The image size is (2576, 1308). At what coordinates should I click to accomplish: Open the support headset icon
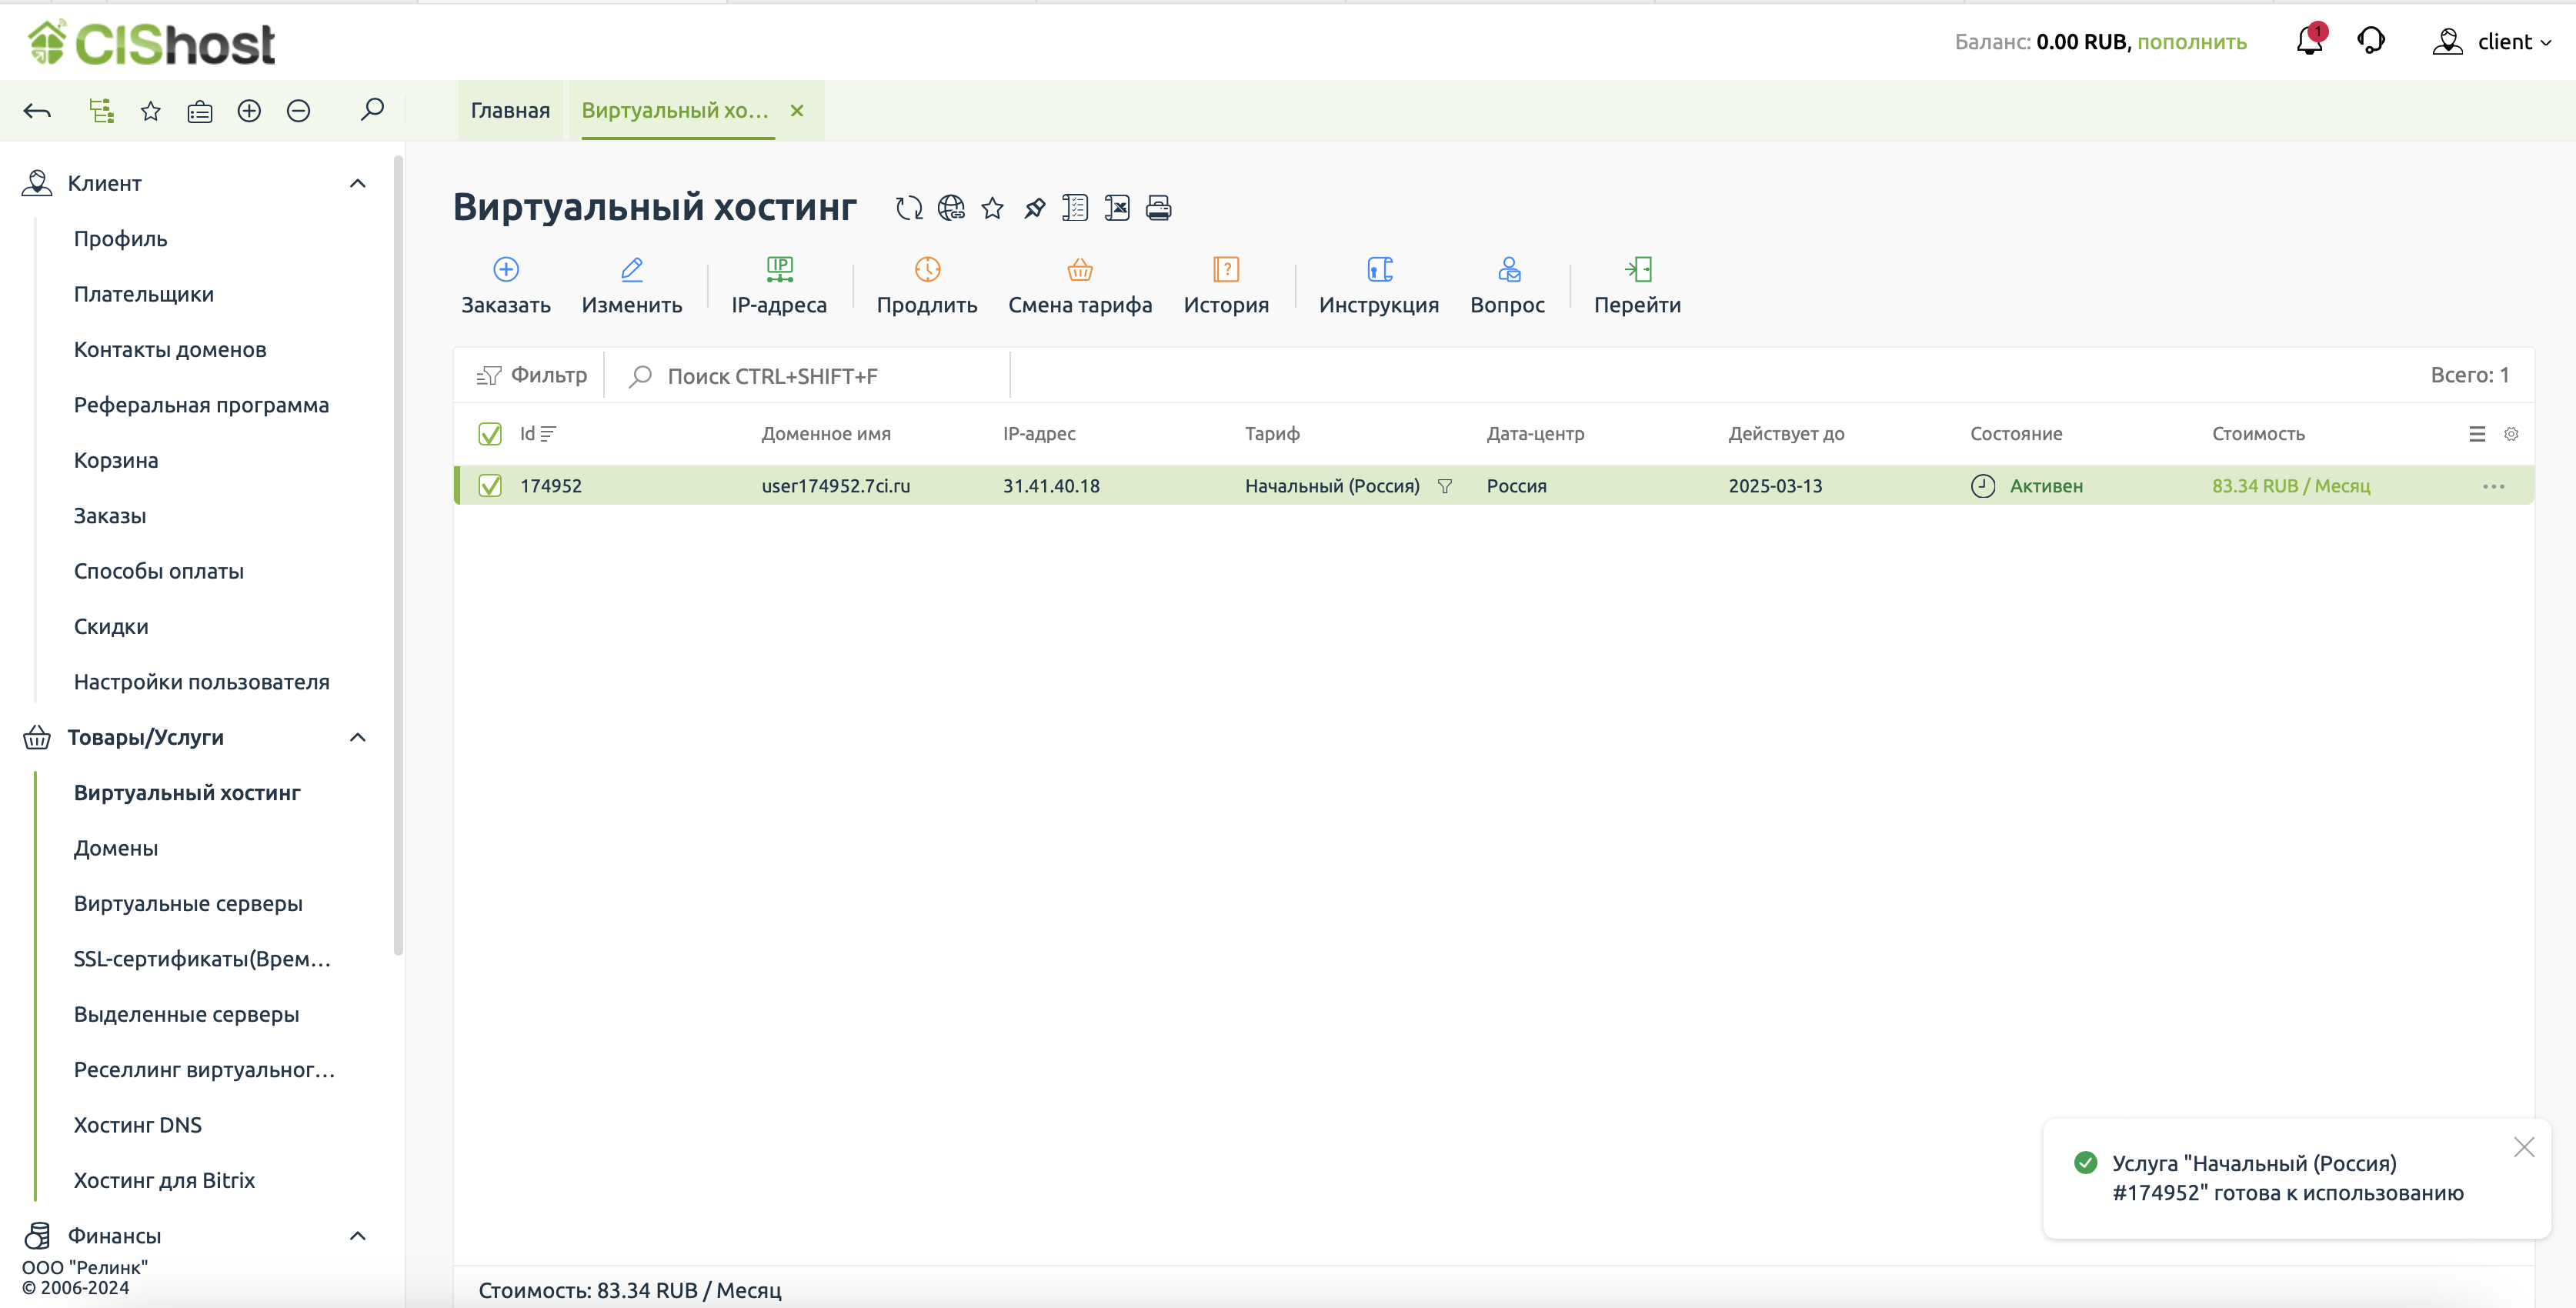(2371, 42)
